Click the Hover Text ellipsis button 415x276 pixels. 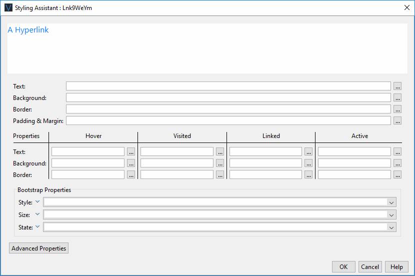coord(131,151)
